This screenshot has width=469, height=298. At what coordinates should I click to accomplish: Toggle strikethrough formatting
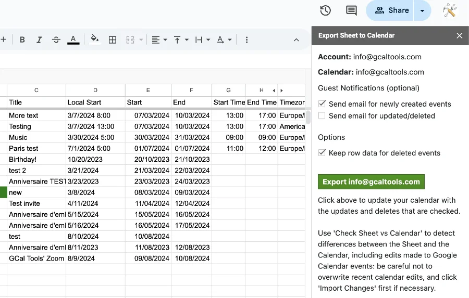point(56,40)
